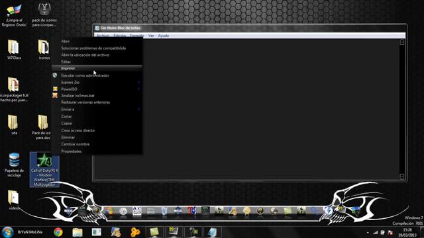The image size is (424, 238).
Task: Select the iconpackager full folder
Action: pos(13,90)
